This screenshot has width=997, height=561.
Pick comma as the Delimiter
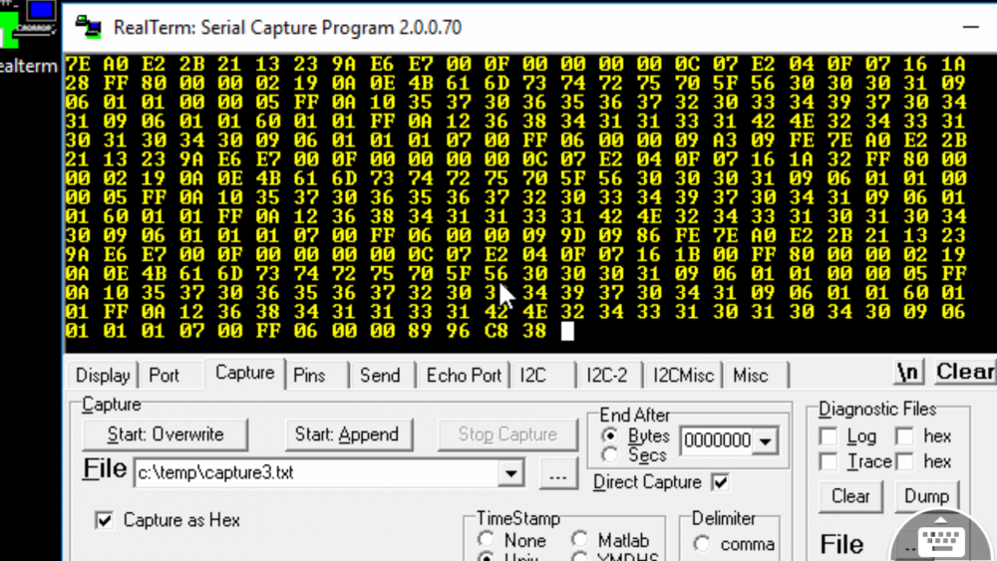702,544
